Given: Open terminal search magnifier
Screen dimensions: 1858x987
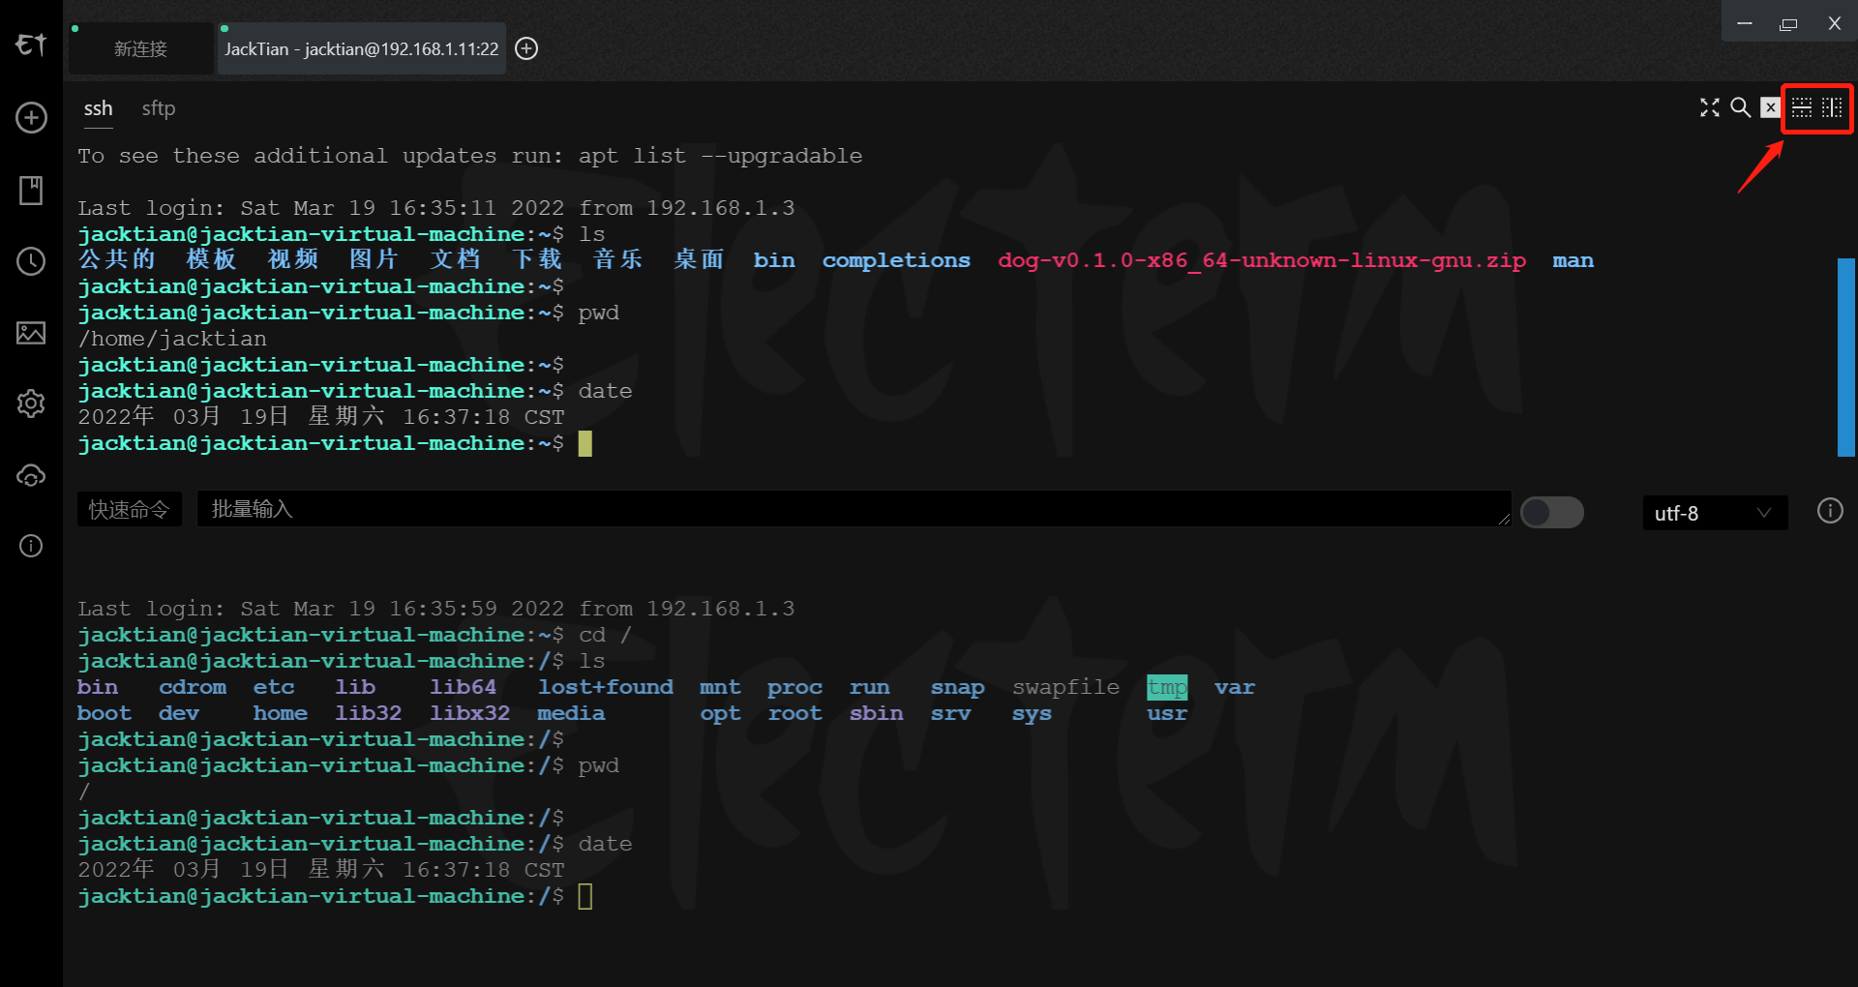Looking at the screenshot, I should click(x=1740, y=107).
